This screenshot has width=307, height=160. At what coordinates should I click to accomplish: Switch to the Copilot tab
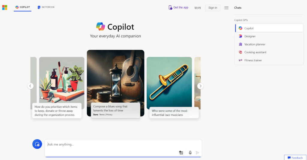[x=22, y=7]
